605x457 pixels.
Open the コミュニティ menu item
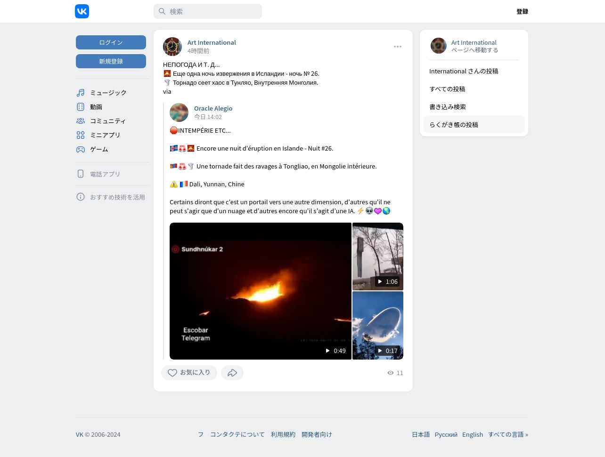coord(111,121)
